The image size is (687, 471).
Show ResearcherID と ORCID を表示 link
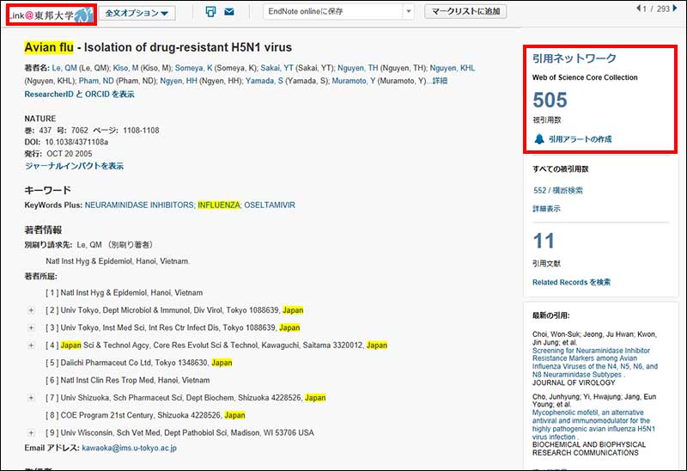click(x=79, y=94)
